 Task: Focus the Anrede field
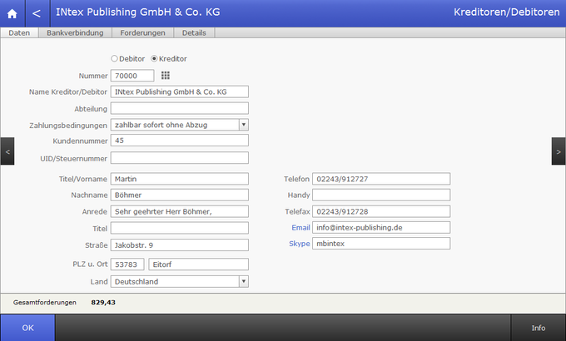tap(180, 211)
